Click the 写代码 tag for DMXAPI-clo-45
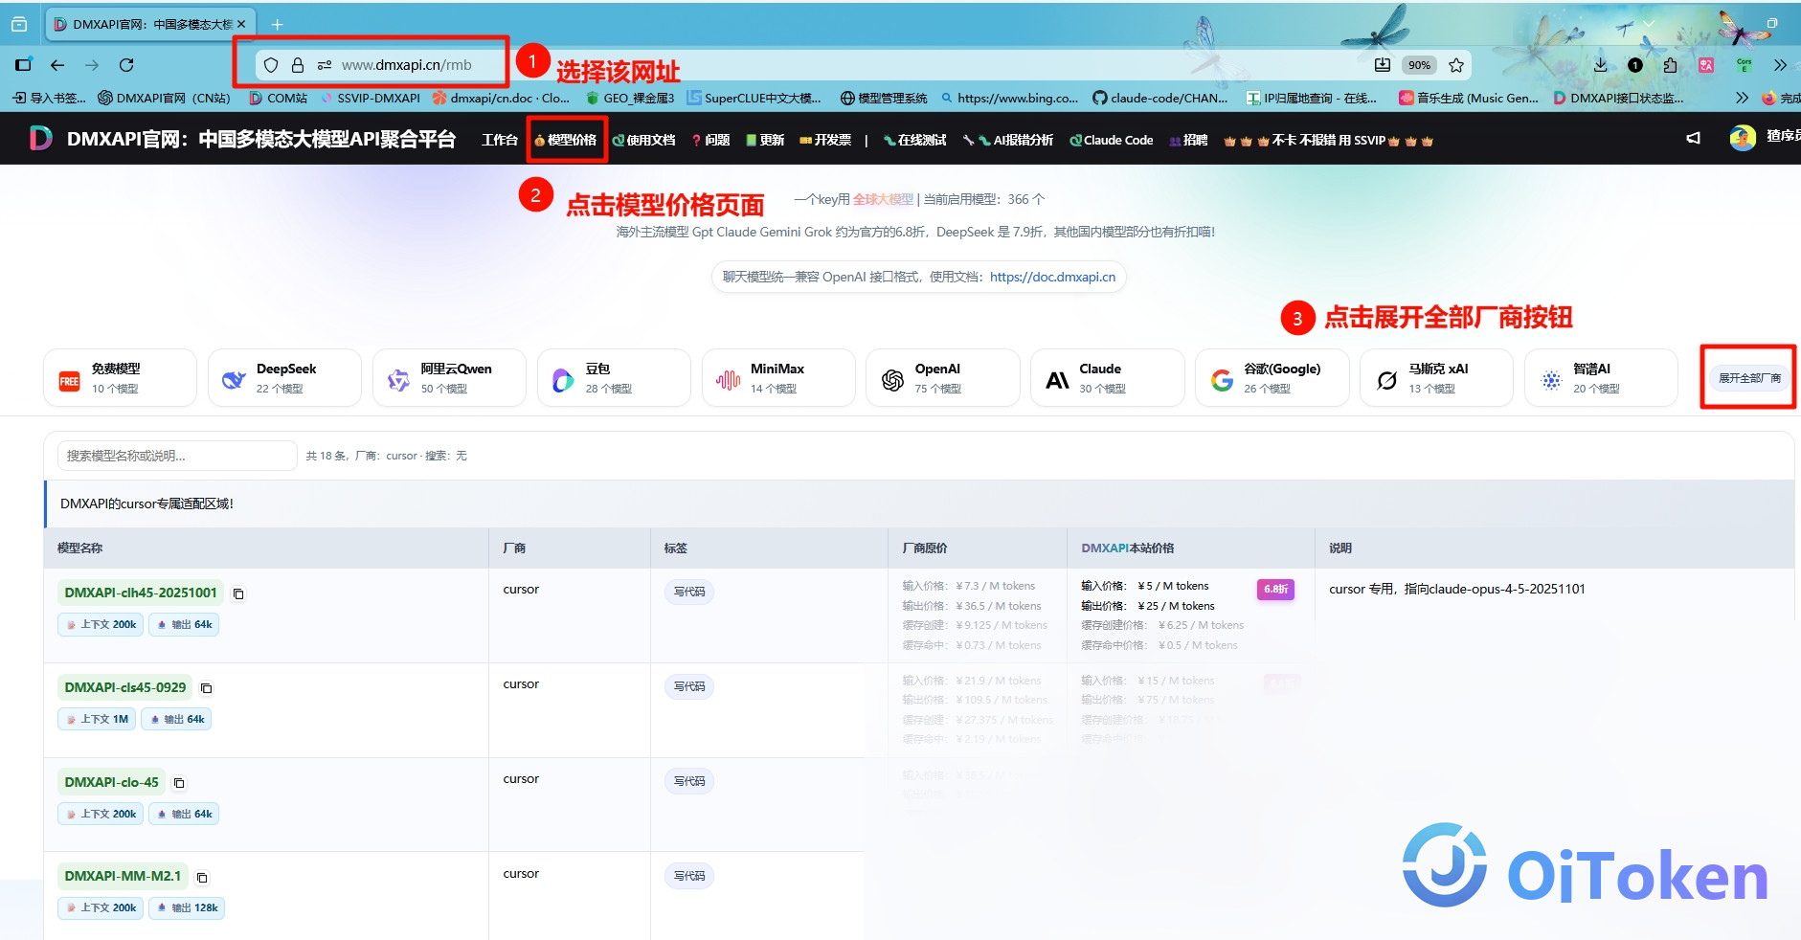The width and height of the screenshot is (1801, 940). coord(688,781)
